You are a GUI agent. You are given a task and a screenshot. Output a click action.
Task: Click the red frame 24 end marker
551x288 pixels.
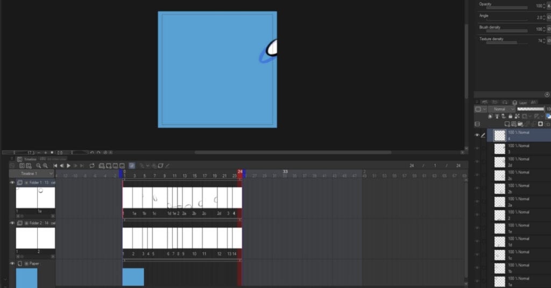pyautogui.click(x=240, y=172)
